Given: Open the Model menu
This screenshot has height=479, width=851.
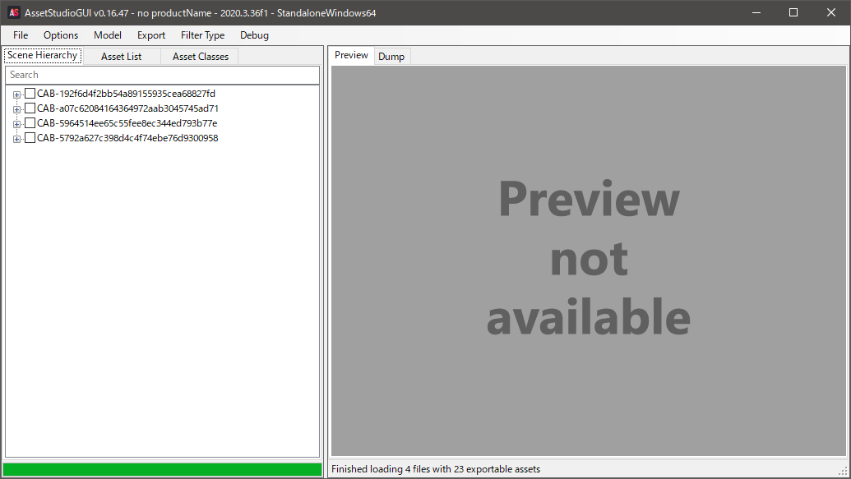Looking at the screenshot, I should (x=108, y=35).
